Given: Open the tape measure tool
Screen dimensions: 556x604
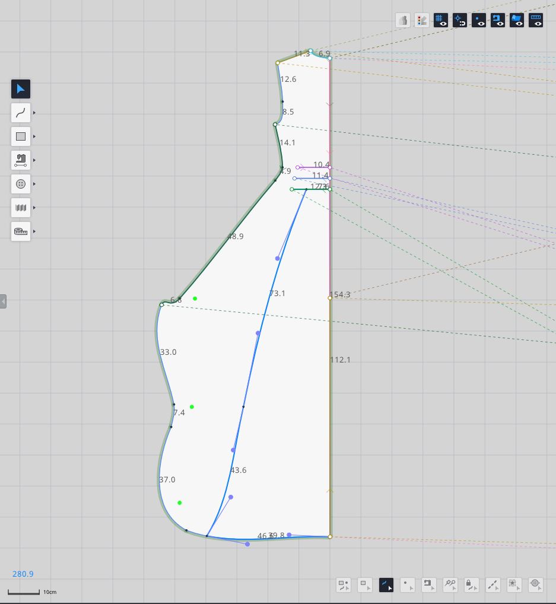Looking at the screenshot, I should coord(21,231).
